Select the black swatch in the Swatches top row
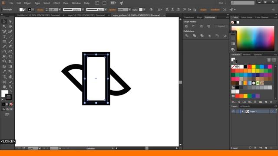The width and height of the screenshot is (278, 156). (x=245, y=67)
